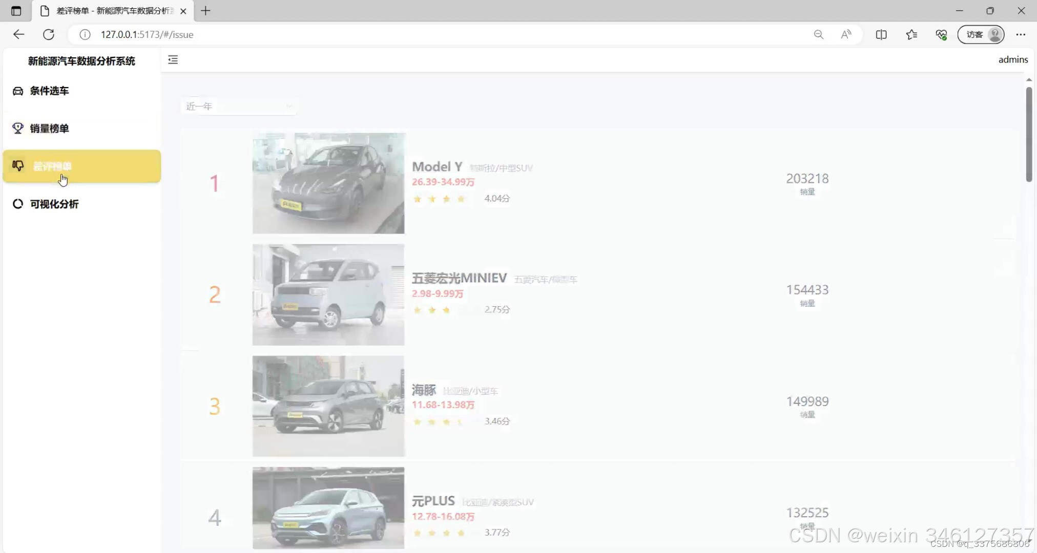Open browser settings and more menu
Viewport: 1037px width, 553px height.
coord(1020,34)
